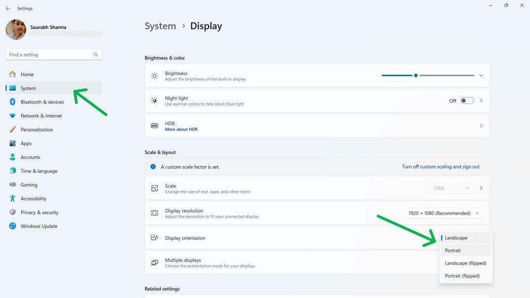The image size is (530, 298).
Task: Click the back arrow in Settings
Action: coord(7,8)
